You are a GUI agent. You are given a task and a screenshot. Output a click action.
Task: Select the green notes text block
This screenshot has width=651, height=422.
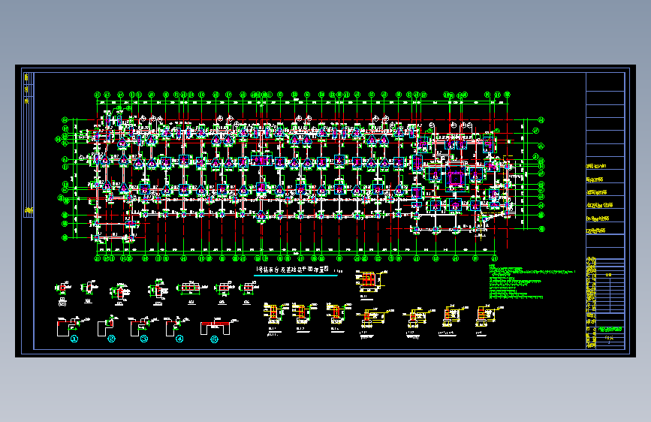pyautogui.click(x=532, y=282)
